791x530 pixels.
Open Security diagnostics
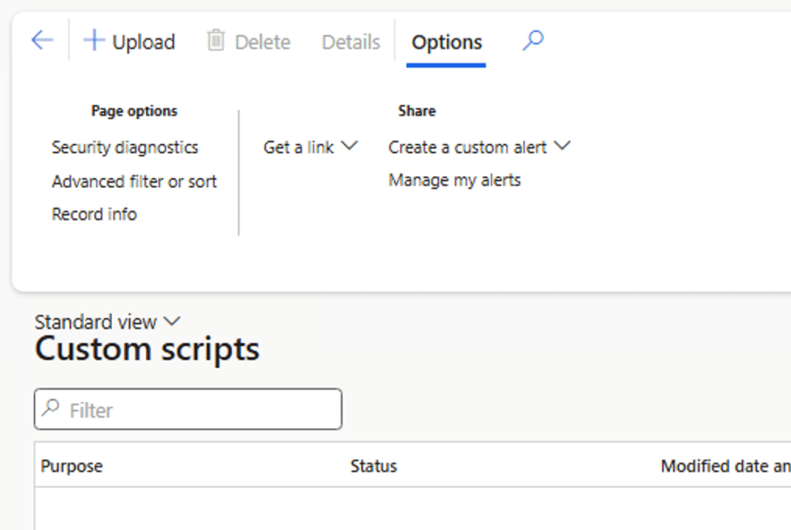[x=124, y=147]
